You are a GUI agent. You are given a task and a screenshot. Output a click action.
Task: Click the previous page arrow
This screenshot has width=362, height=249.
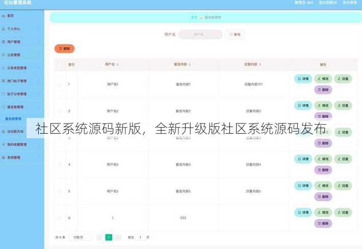coord(99,237)
